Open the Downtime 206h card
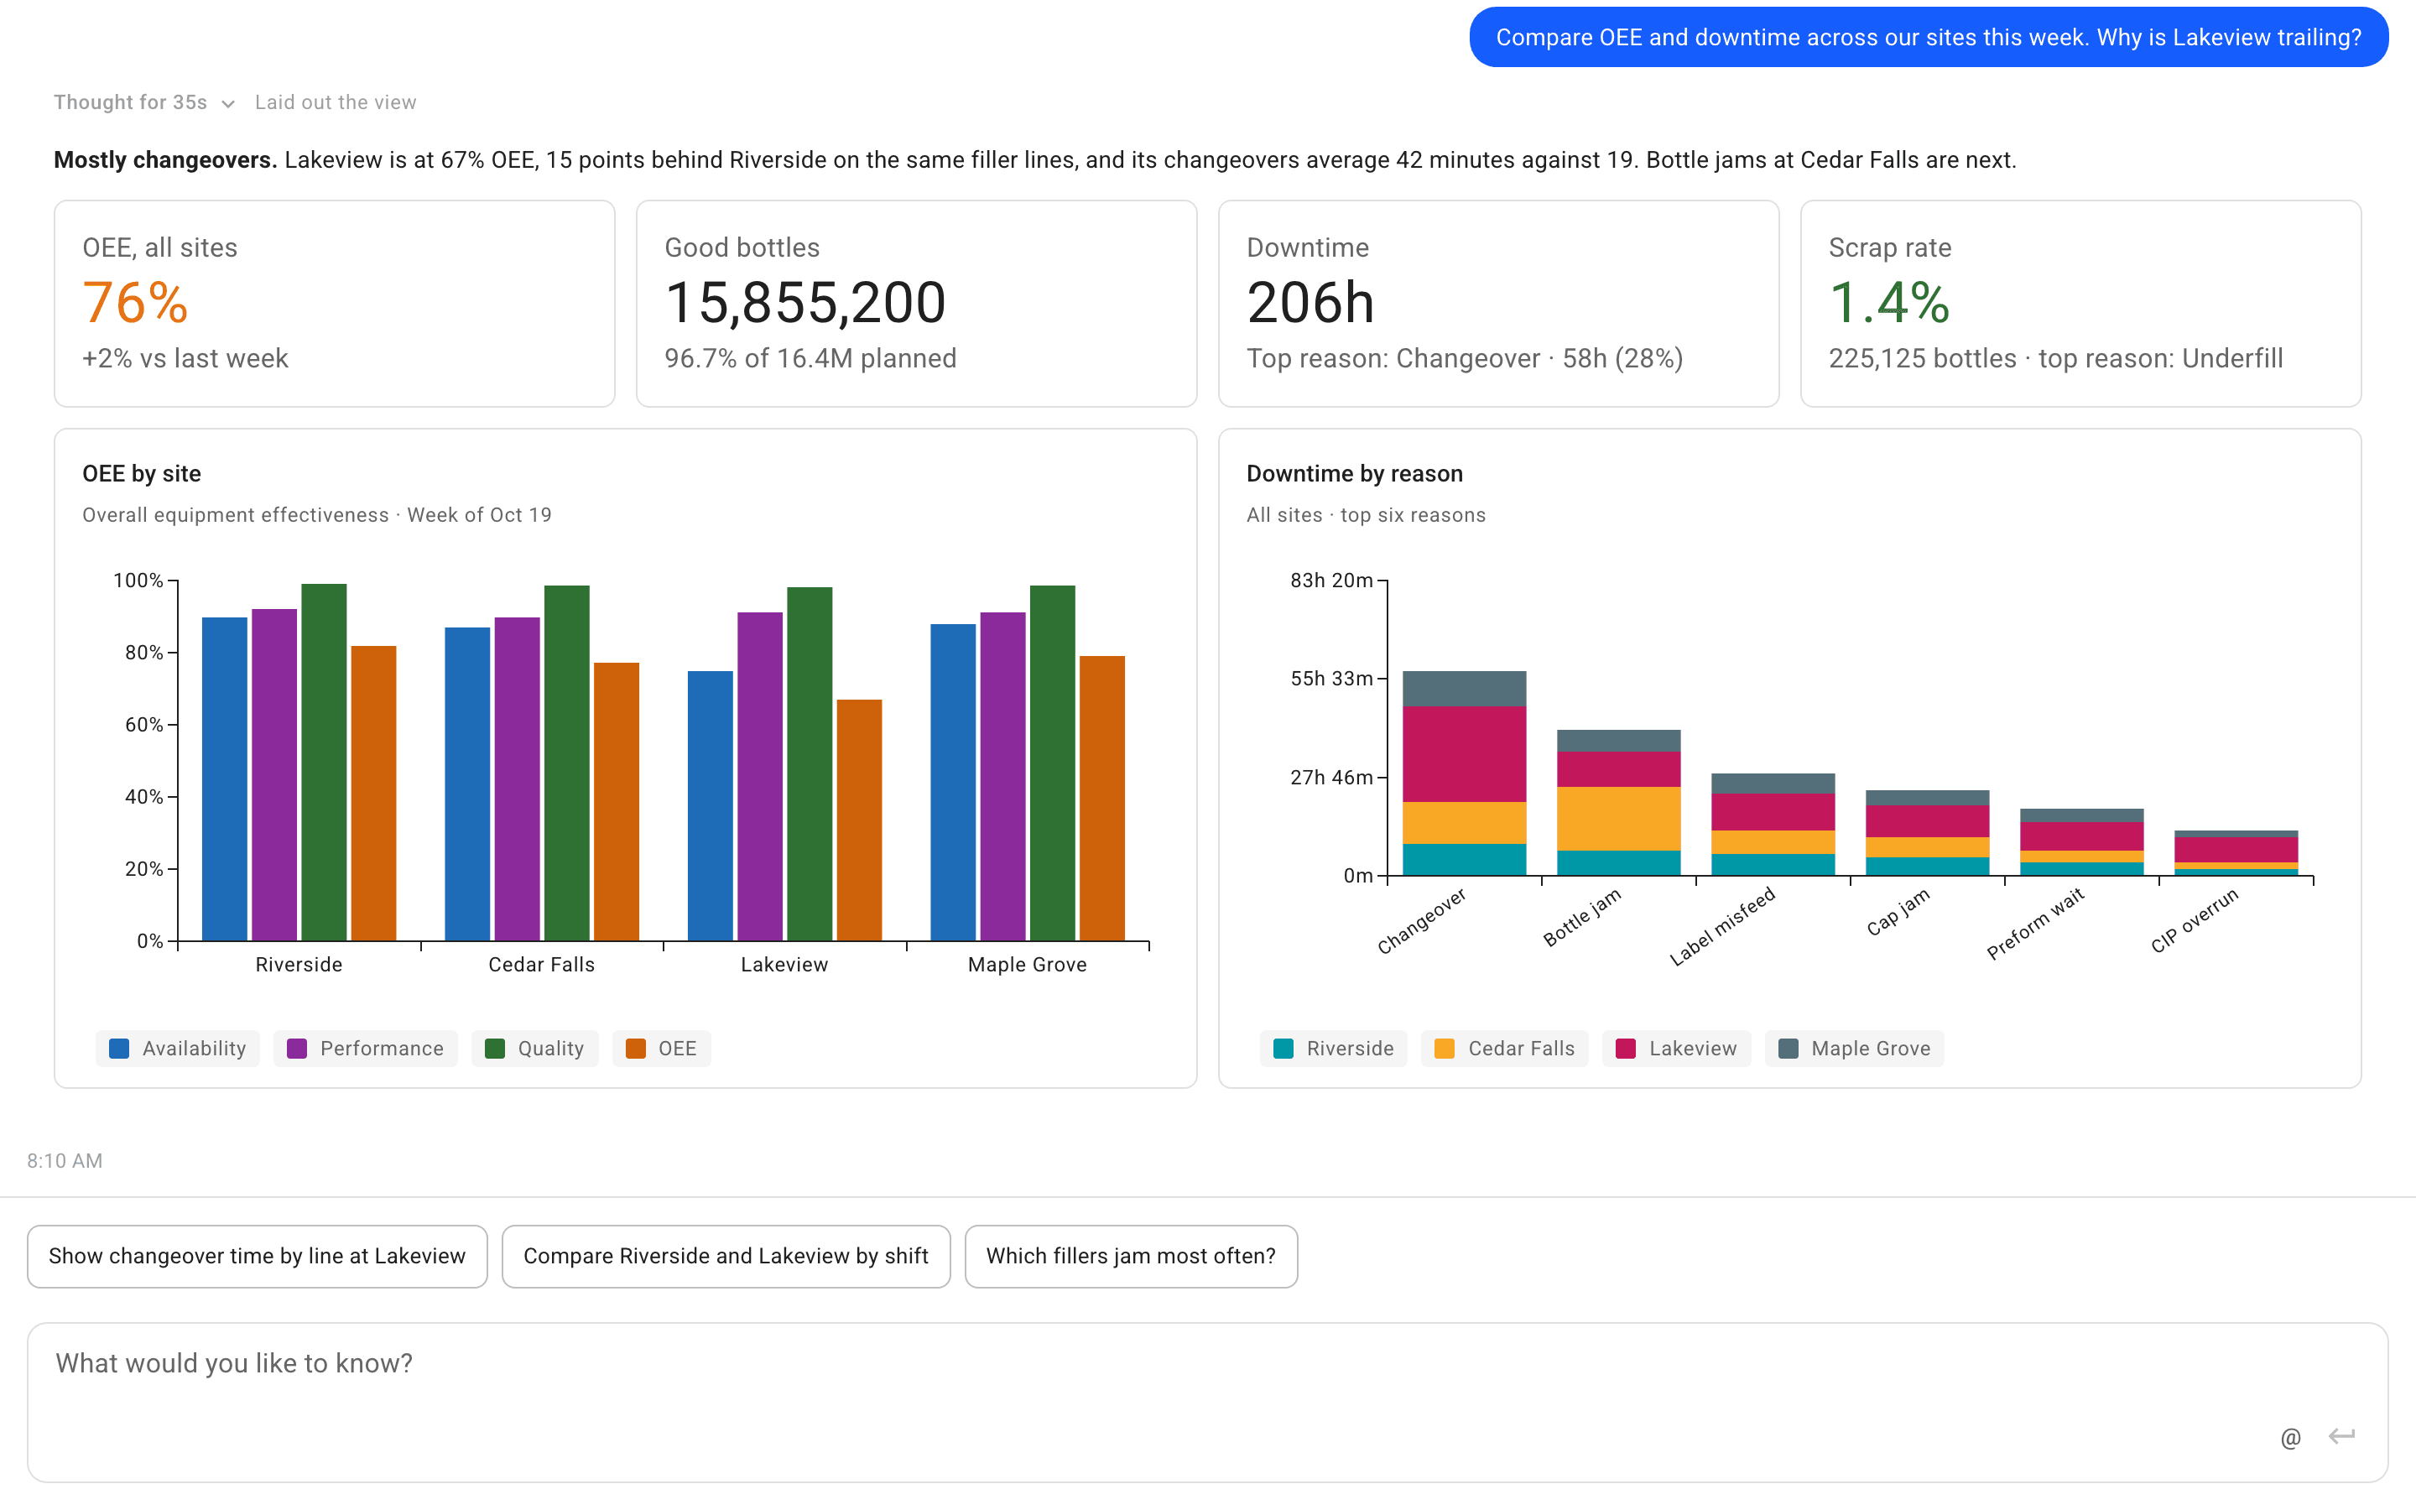Viewport: 2416px width, 1510px height. pyautogui.click(x=1498, y=304)
